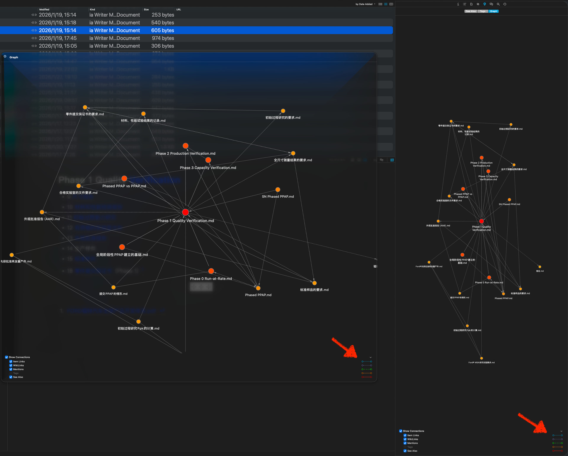Open the info inspector icon
The height and width of the screenshot is (456, 568).
458,4
